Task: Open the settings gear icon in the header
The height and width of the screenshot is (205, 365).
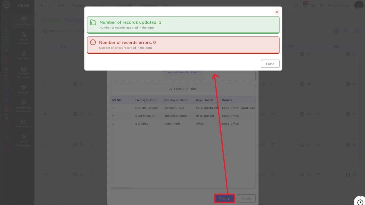Action: click(321, 5)
